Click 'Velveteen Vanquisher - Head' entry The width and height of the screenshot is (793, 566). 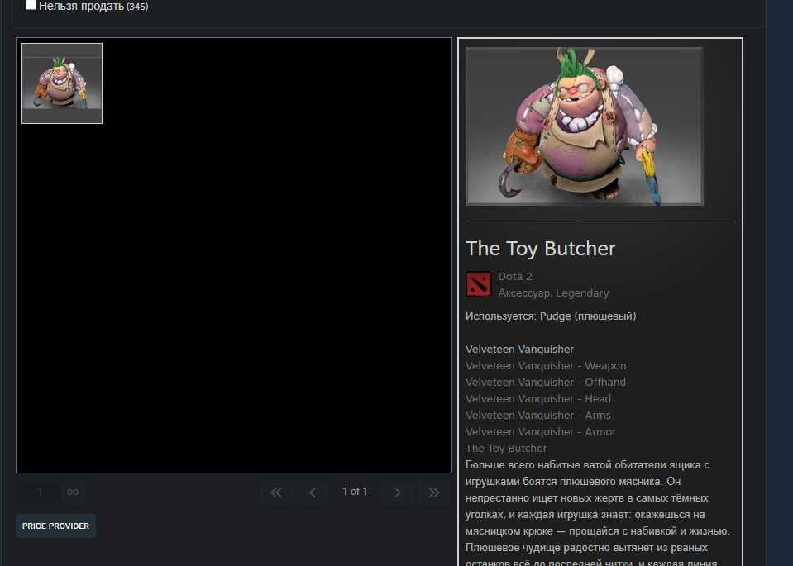click(x=538, y=399)
